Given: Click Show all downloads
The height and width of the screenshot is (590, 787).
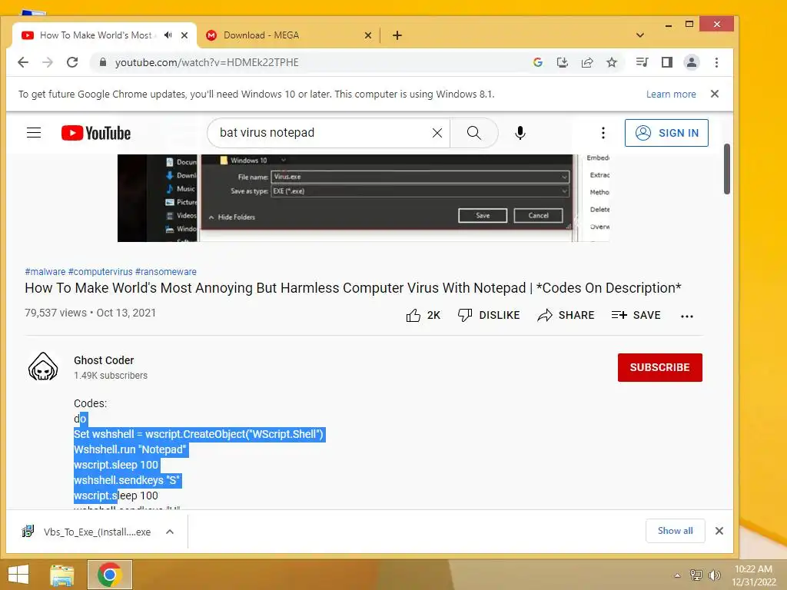Looking at the screenshot, I should pyautogui.click(x=675, y=531).
